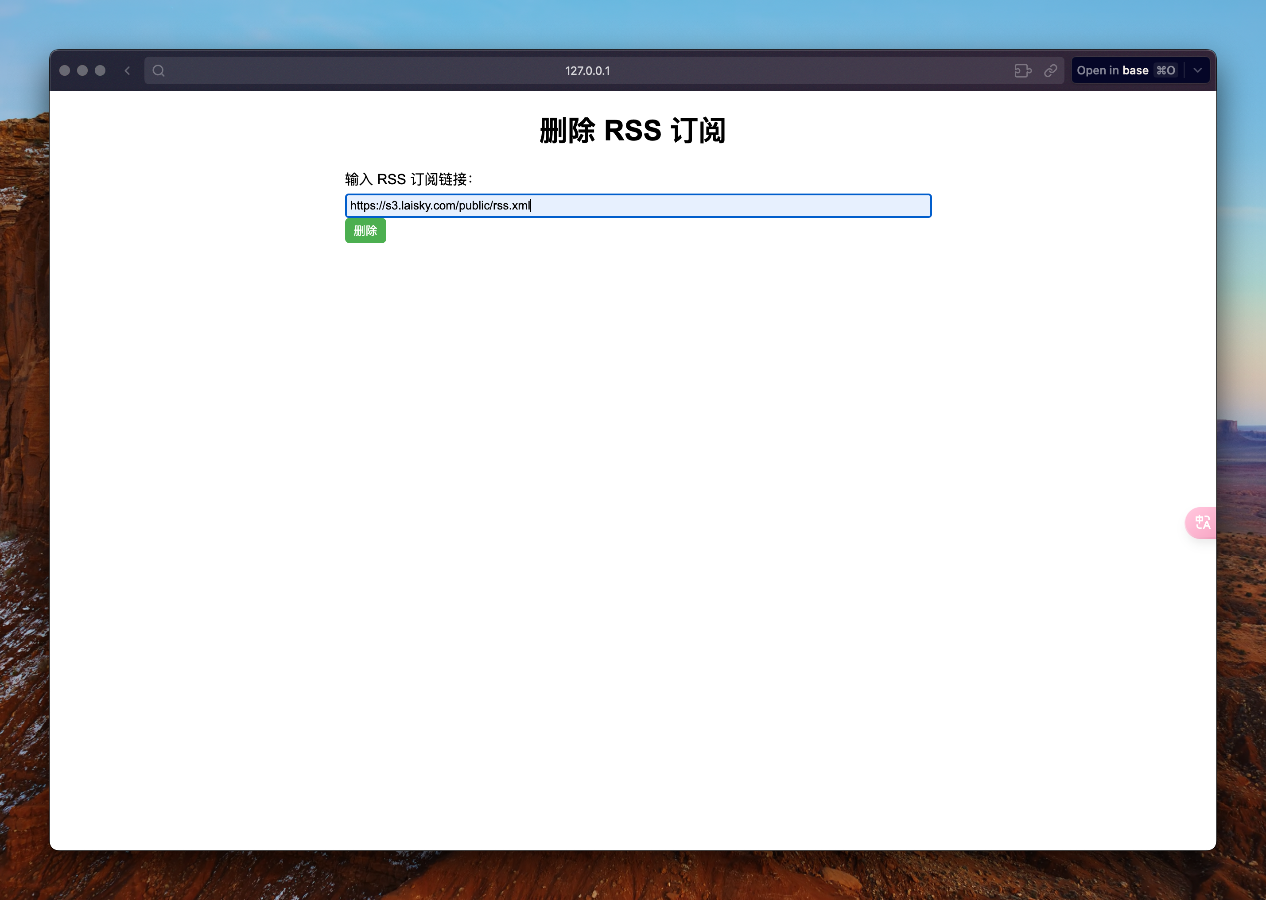Click the 127.0.0.1 address text
Screen dimensions: 1266x900
click(587, 71)
